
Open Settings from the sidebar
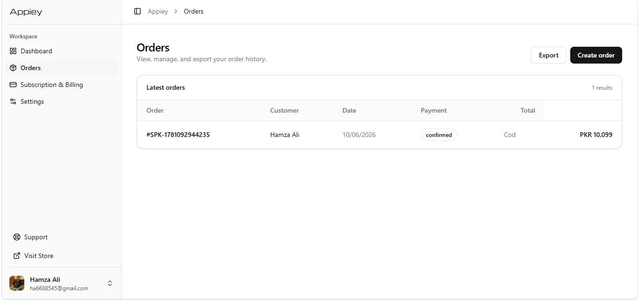point(61,101)
